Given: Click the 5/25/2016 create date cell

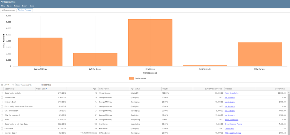Looking at the screenshot, I should 62,120.
